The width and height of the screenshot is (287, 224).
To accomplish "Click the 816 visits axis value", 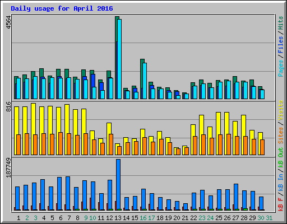I will coord(8,106).
